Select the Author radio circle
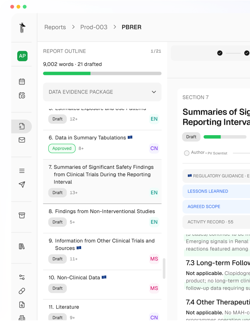The width and height of the screenshot is (250, 321). pyautogui.click(x=186, y=153)
